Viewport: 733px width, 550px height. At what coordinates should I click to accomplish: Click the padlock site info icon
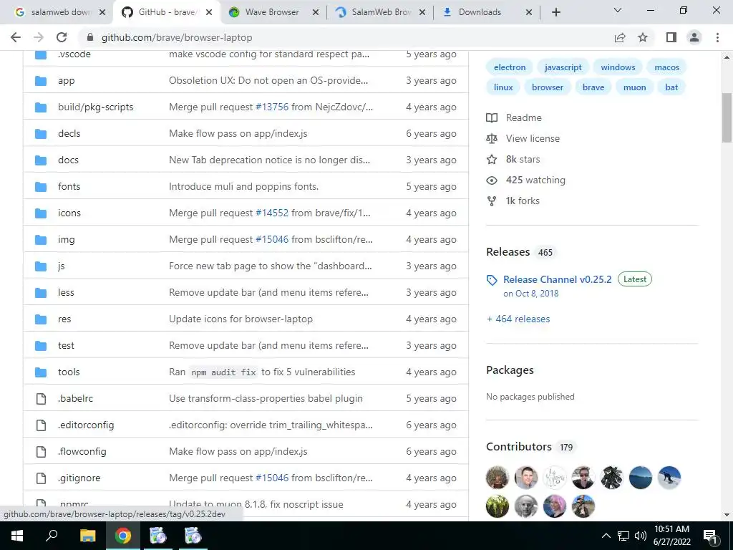coord(90,37)
